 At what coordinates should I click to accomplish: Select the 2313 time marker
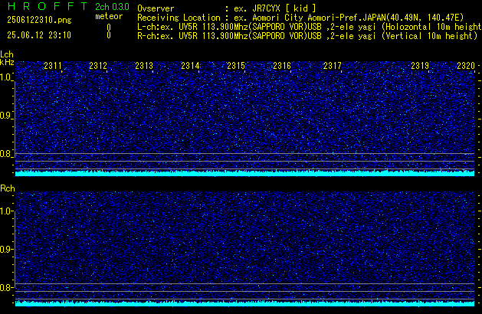tap(144, 66)
